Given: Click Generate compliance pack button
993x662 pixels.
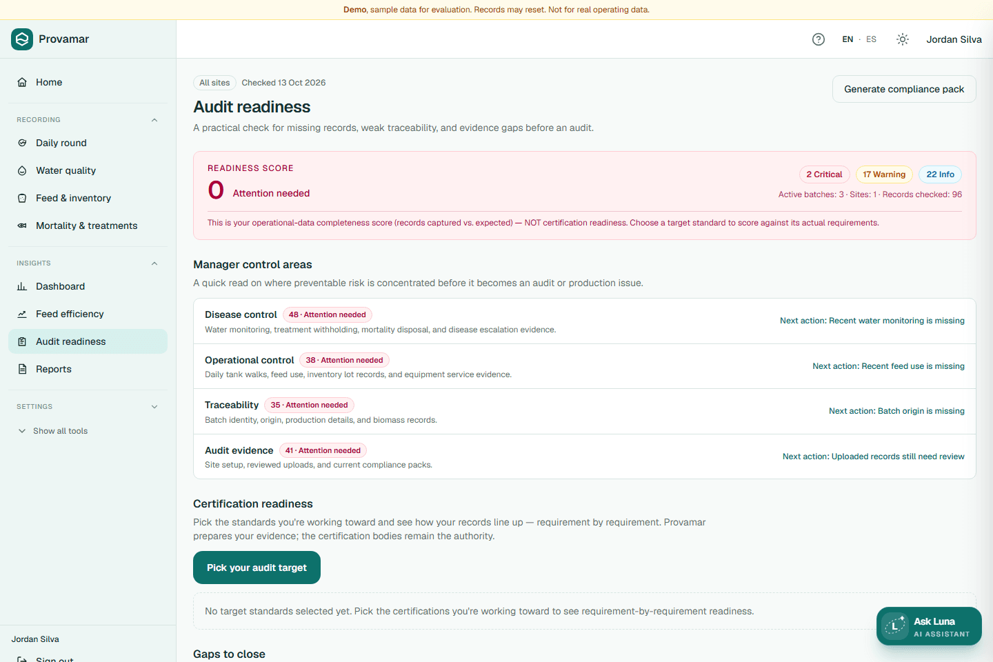Looking at the screenshot, I should coord(904,89).
